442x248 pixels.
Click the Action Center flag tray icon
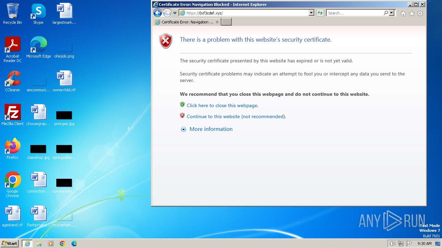(410, 244)
